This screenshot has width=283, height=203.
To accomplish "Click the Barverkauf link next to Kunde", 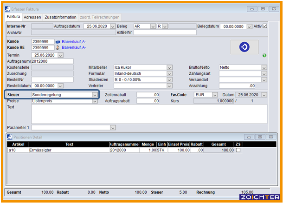I will (74, 42).
